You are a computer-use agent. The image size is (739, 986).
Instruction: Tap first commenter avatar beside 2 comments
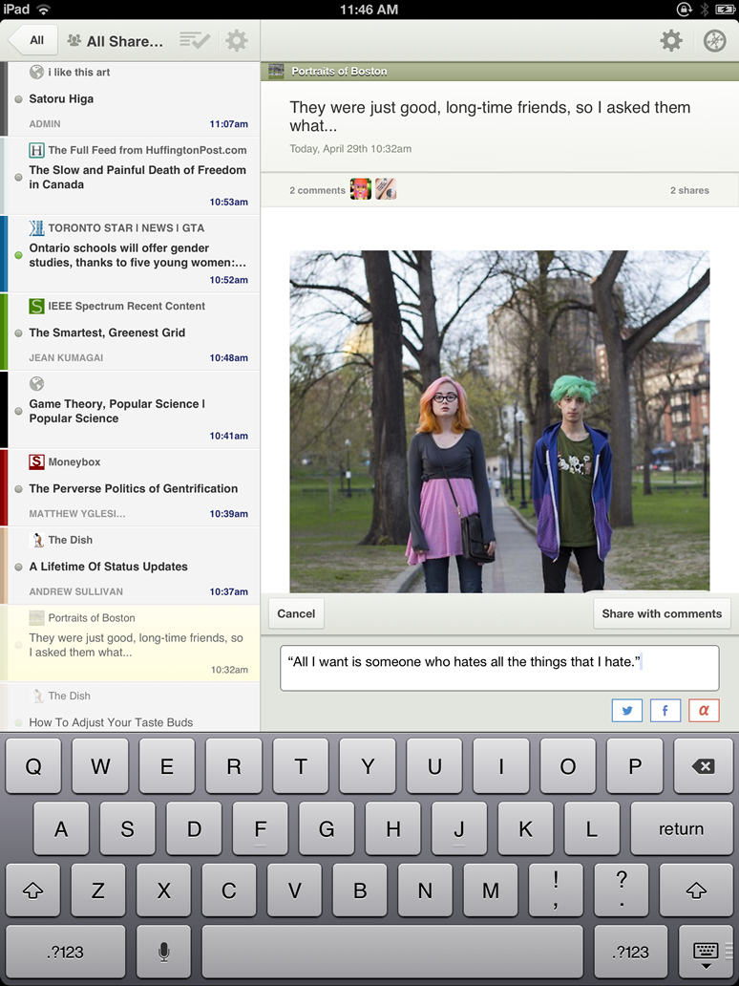[360, 189]
